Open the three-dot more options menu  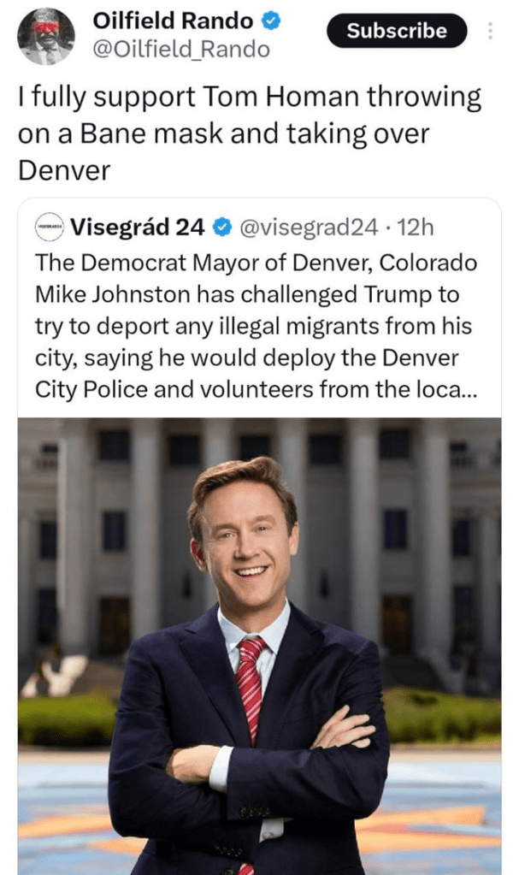(x=490, y=31)
